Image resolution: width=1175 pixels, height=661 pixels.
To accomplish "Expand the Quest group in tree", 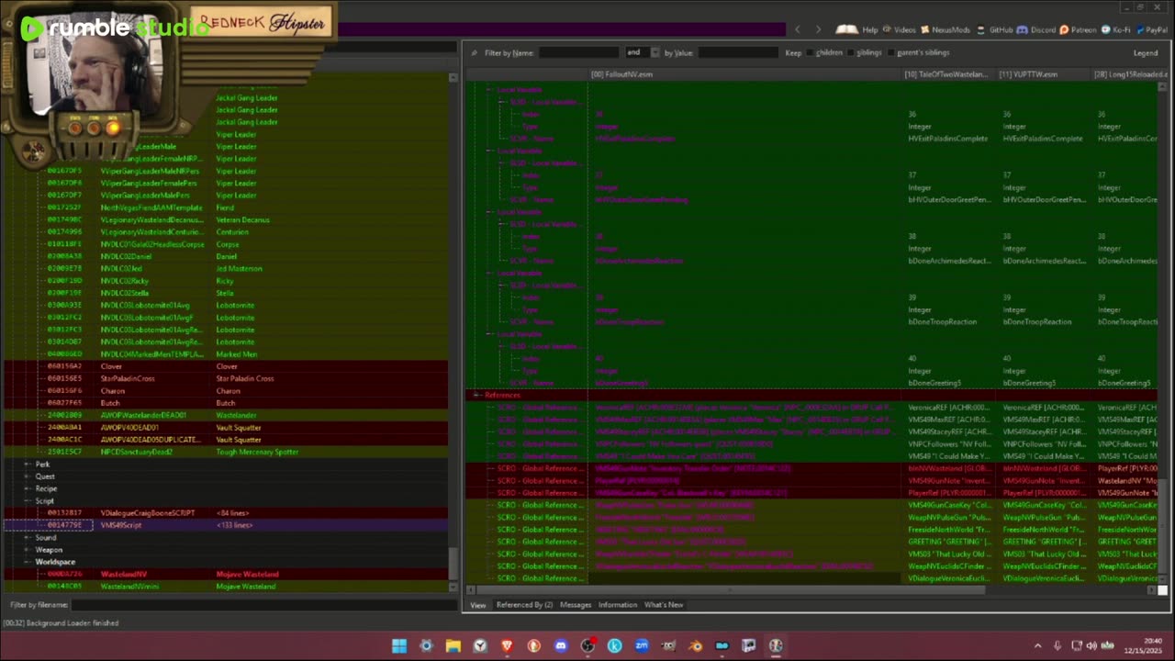I will pyautogui.click(x=28, y=476).
